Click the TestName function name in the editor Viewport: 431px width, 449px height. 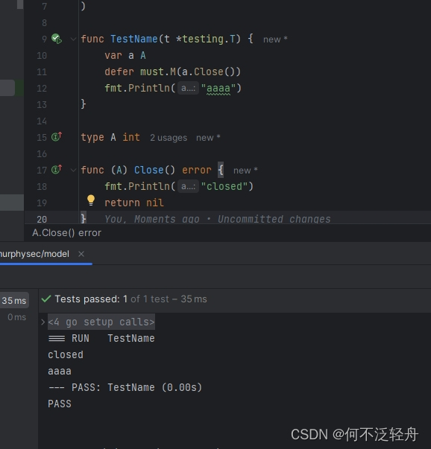pos(134,39)
